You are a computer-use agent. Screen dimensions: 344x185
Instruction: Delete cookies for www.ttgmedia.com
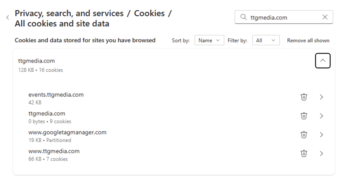pos(304,153)
